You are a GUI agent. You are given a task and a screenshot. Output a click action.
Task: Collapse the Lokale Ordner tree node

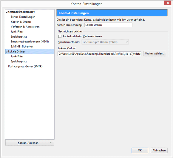tap(7, 52)
